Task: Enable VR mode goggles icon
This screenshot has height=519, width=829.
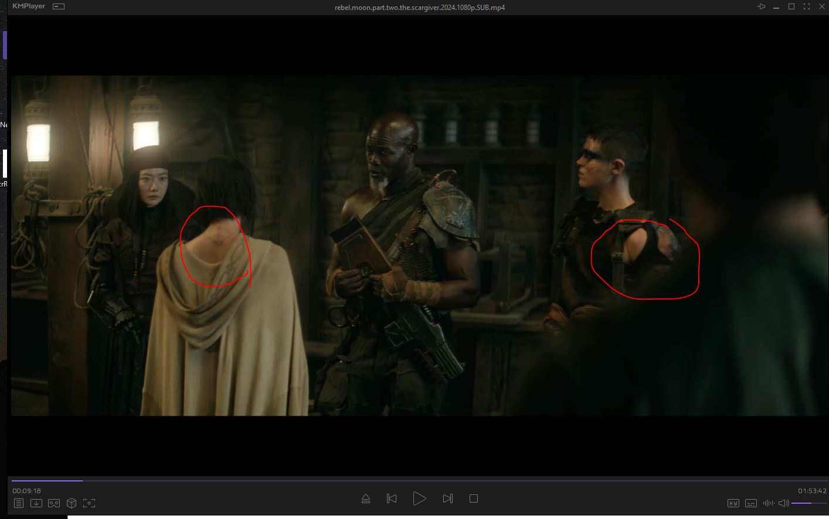Action: point(54,503)
